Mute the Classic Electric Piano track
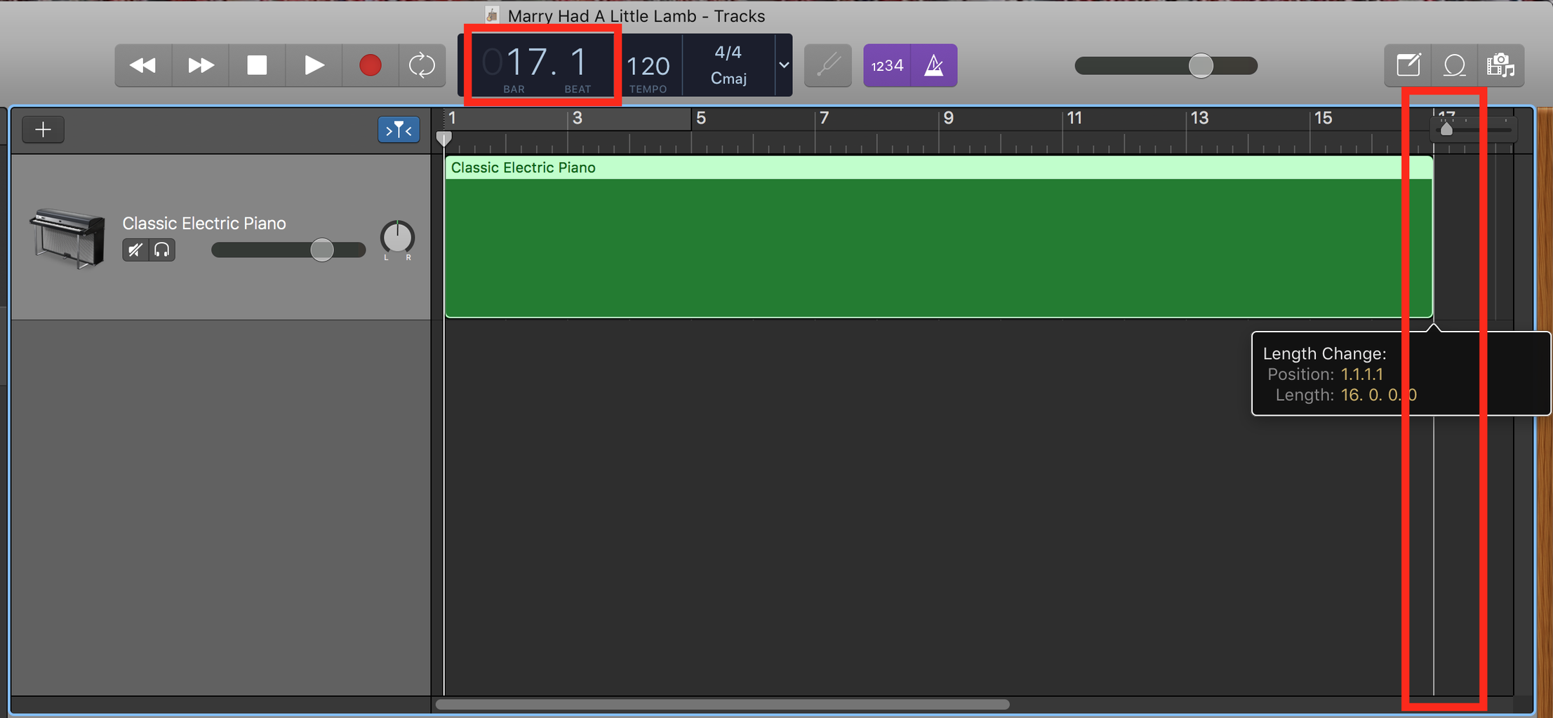Image resolution: width=1553 pixels, height=718 pixels. [135, 250]
